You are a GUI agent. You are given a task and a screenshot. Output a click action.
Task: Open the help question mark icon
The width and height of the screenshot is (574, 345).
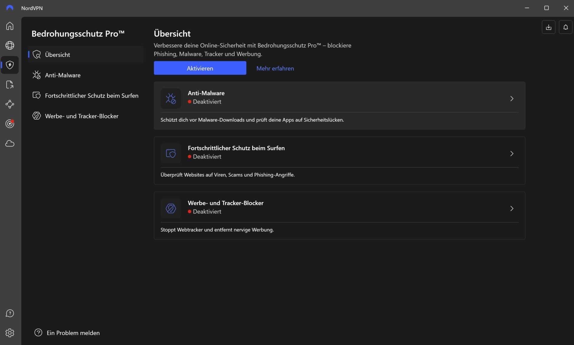(x=10, y=313)
